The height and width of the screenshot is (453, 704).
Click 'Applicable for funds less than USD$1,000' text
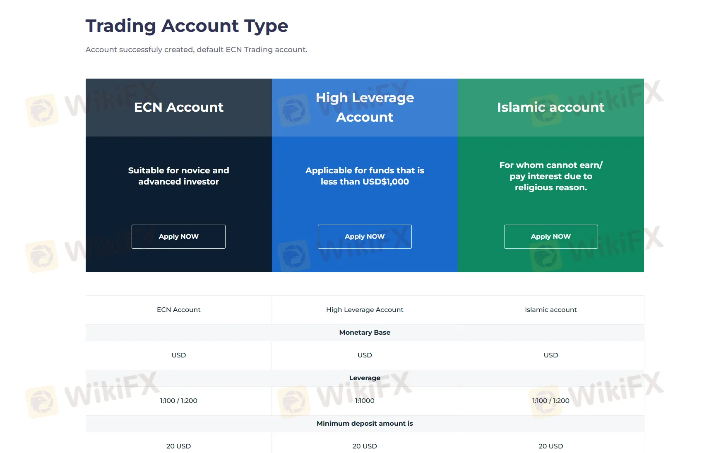[365, 176]
